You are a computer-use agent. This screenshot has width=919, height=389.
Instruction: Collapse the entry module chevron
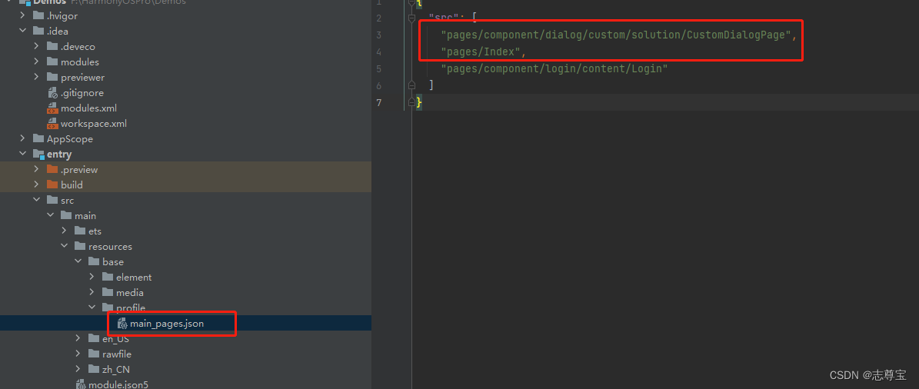[x=22, y=154]
